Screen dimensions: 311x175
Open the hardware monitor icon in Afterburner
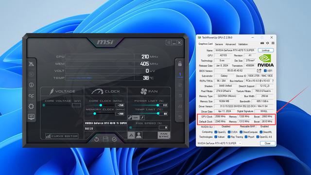tap(31, 117)
